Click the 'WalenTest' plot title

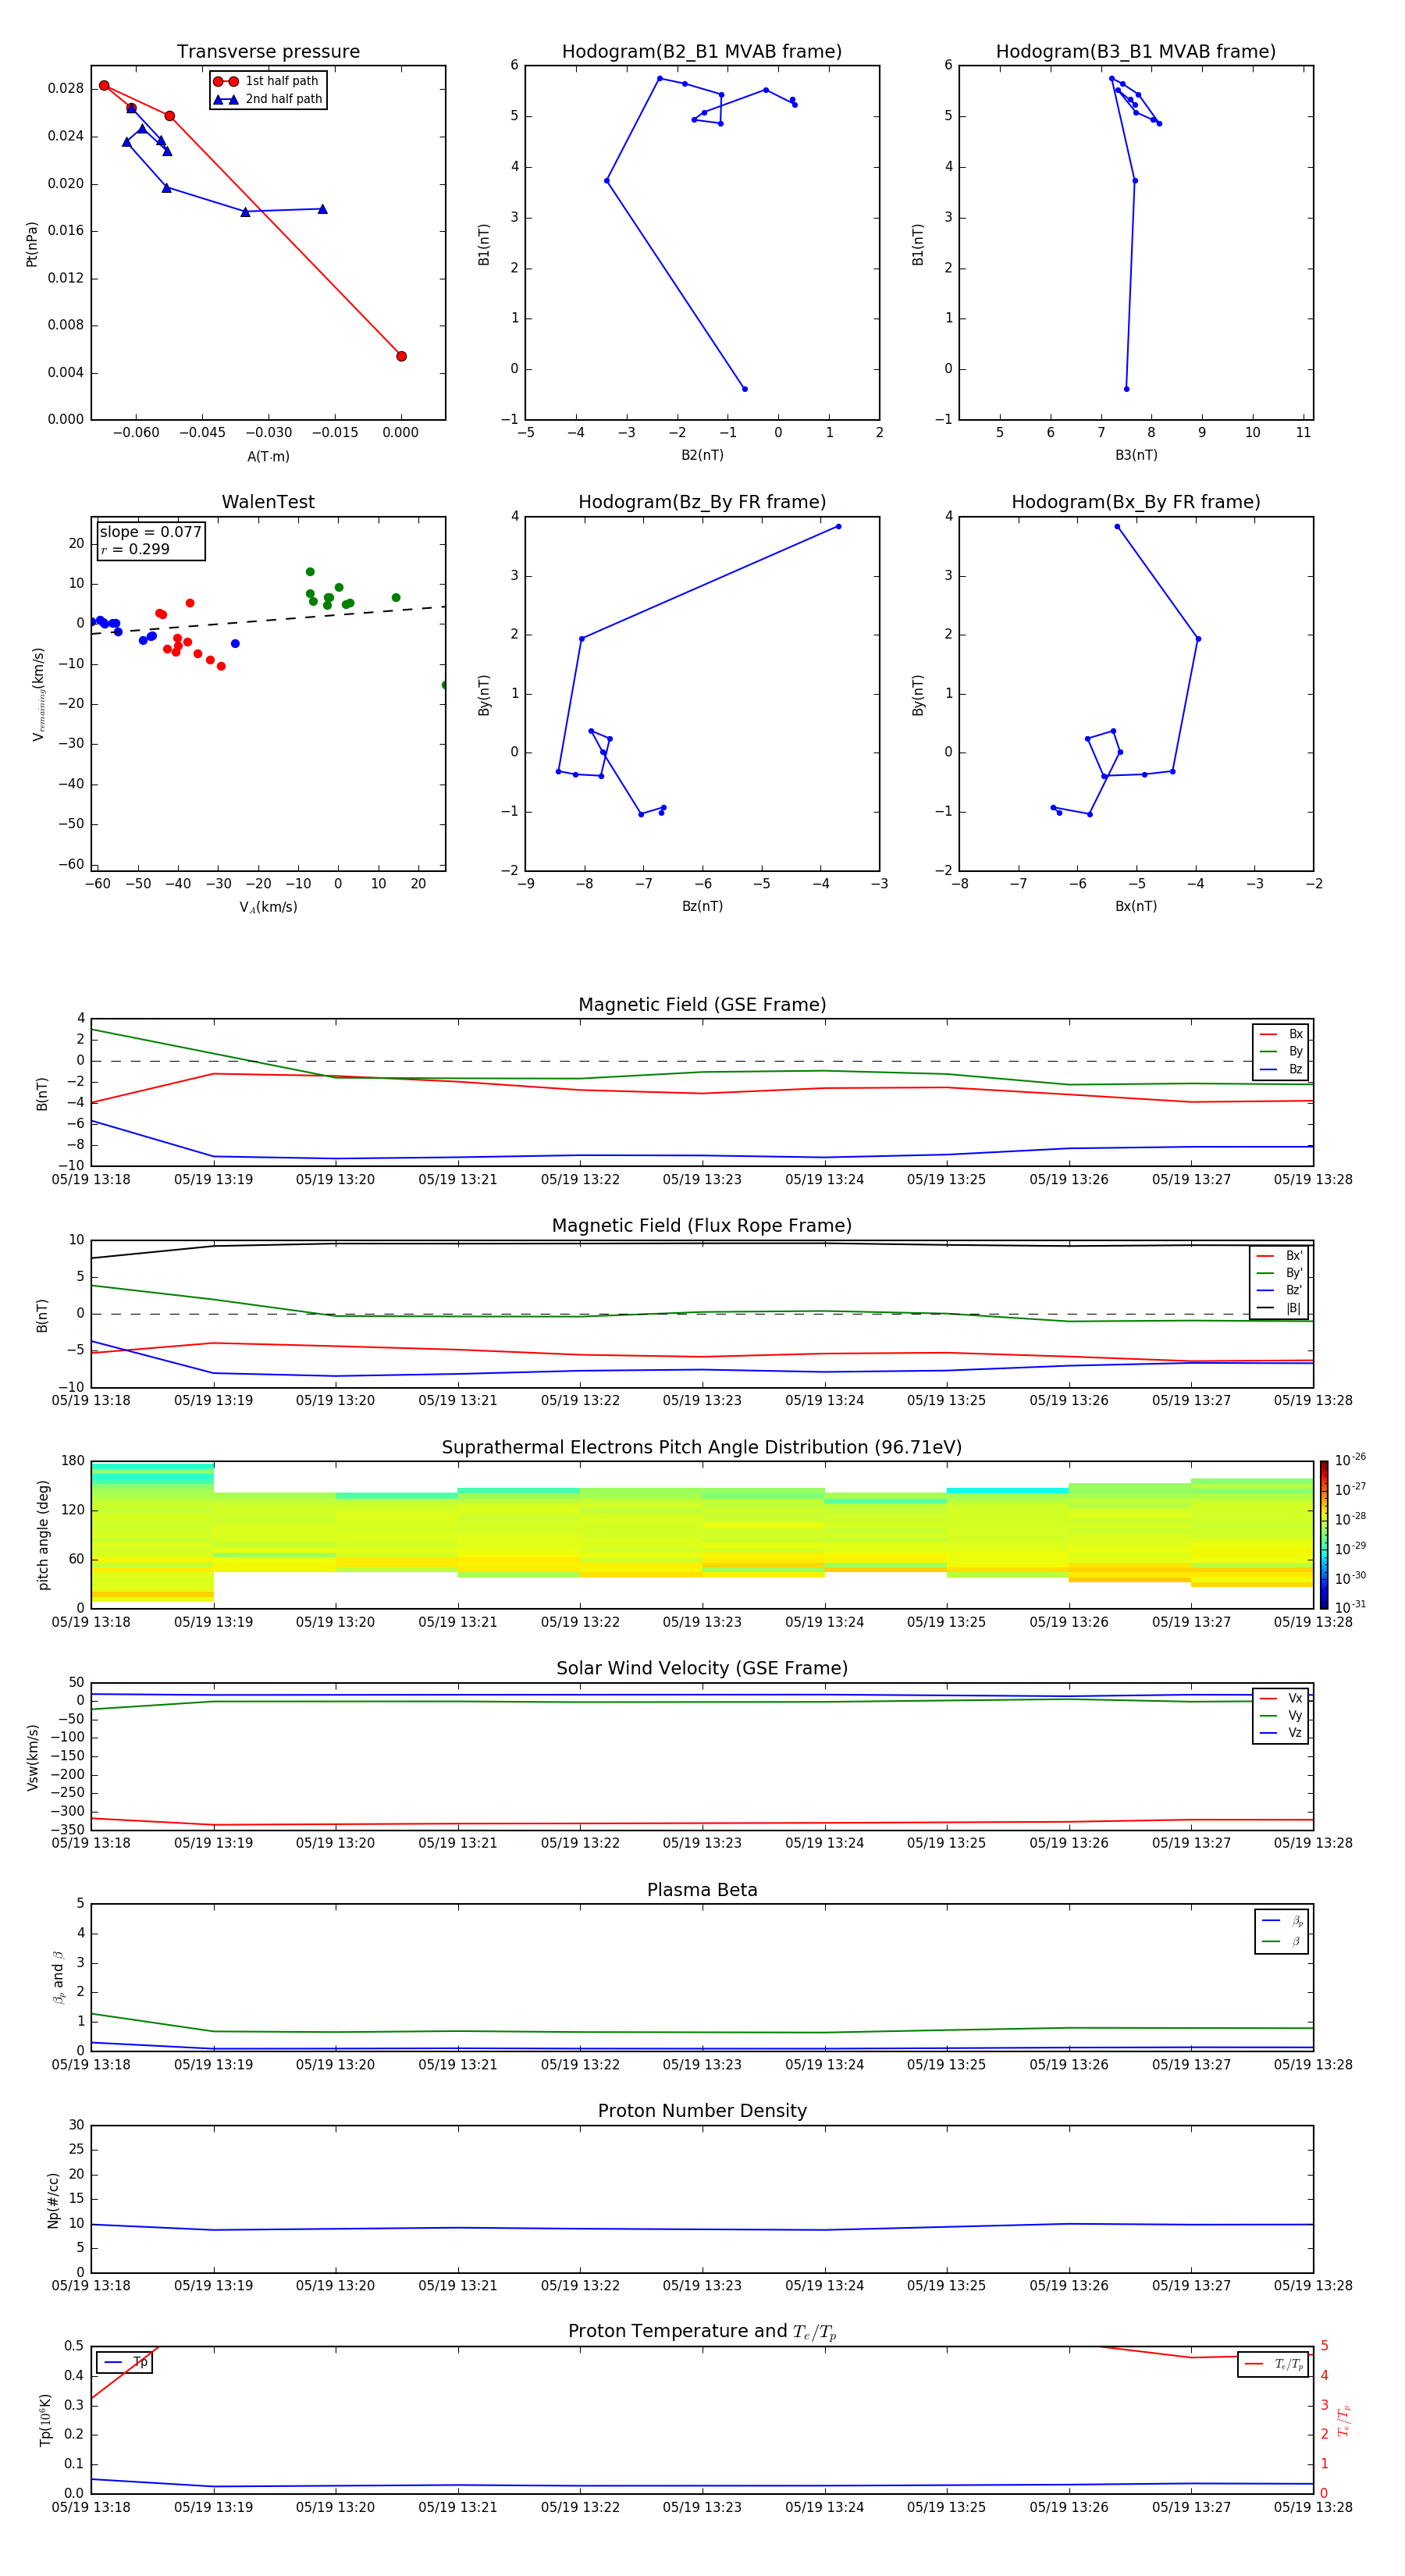pyautogui.click(x=268, y=502)
